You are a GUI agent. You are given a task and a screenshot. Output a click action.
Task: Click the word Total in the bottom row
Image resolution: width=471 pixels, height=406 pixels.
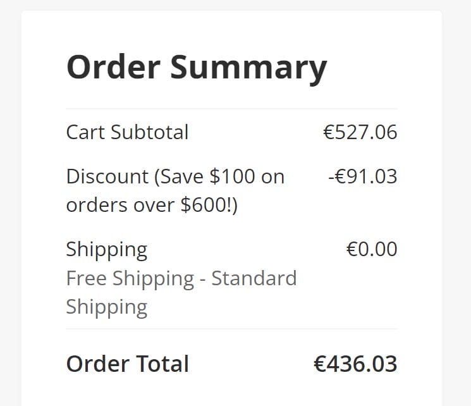point(161,364)
